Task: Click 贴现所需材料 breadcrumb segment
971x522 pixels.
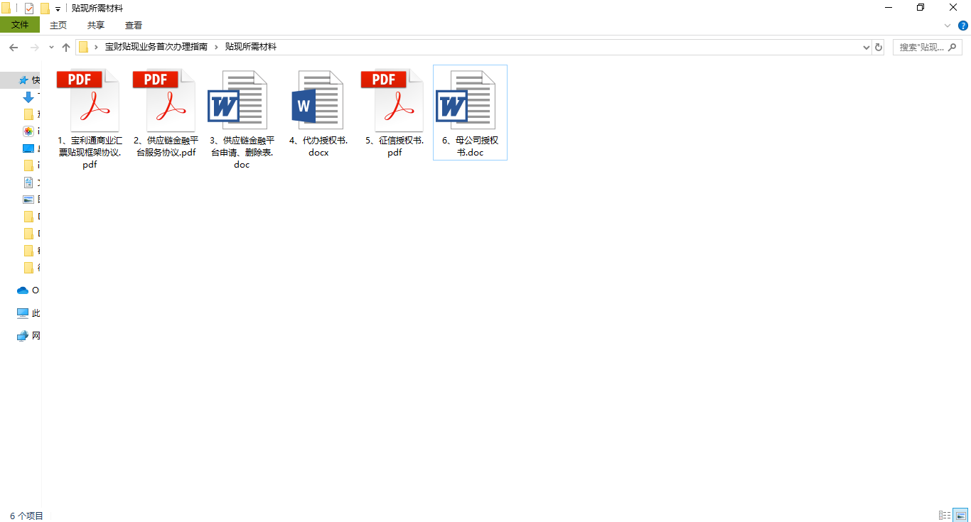Action: (251, 47)
